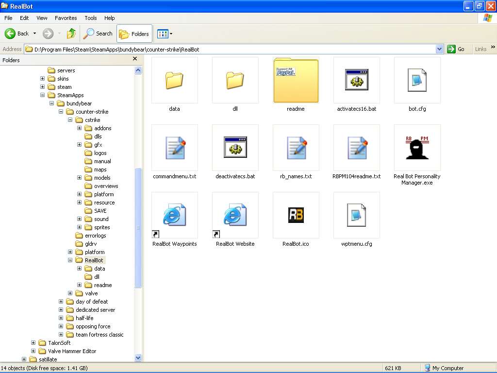The height and width of the screenshot is (373, 497).
Task: Open the dll folder icon in file view
Action: click(x=235, y=80)
